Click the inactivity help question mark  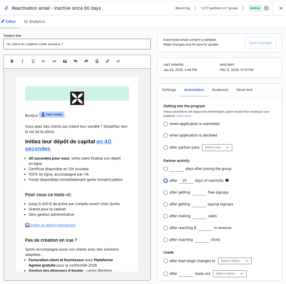227,180
